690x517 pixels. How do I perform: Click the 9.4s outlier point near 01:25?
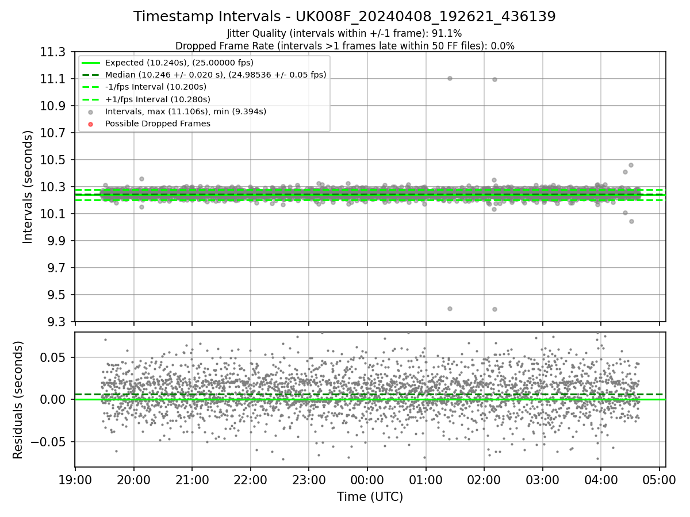click(450, 308)
